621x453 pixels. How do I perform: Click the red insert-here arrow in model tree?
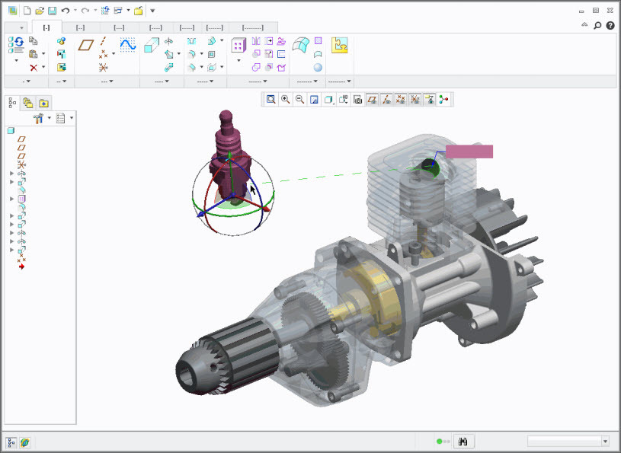(x=21, y=266)
